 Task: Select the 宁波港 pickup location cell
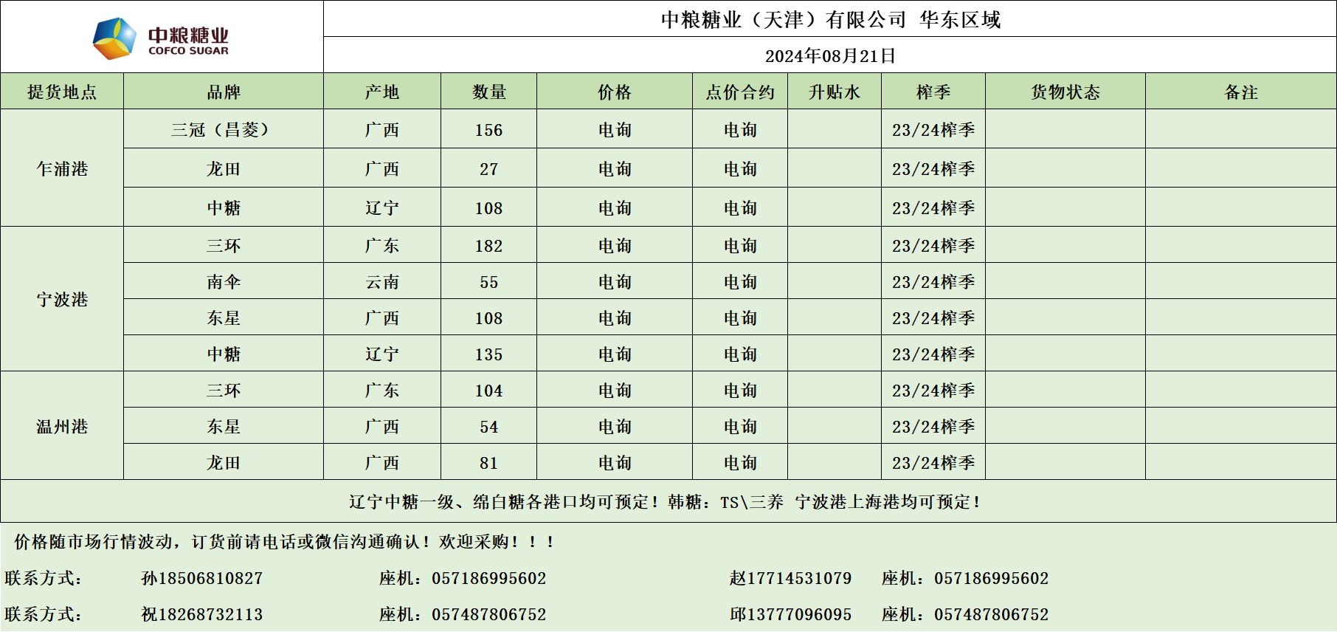point(62,300)
